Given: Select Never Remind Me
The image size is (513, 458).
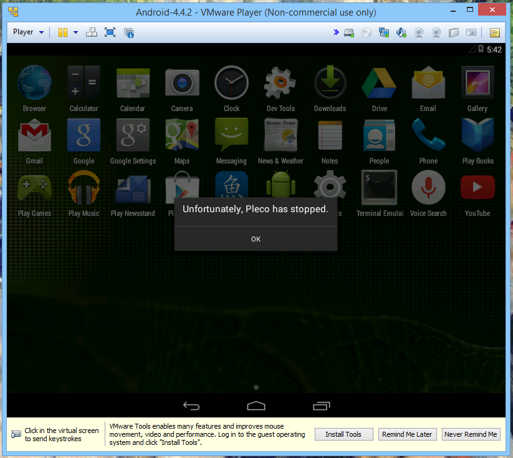Looking at the screenshot, I should tap(471, 434).
